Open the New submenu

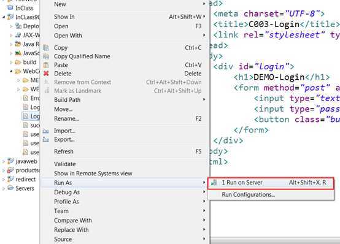[x=125, y=4]
